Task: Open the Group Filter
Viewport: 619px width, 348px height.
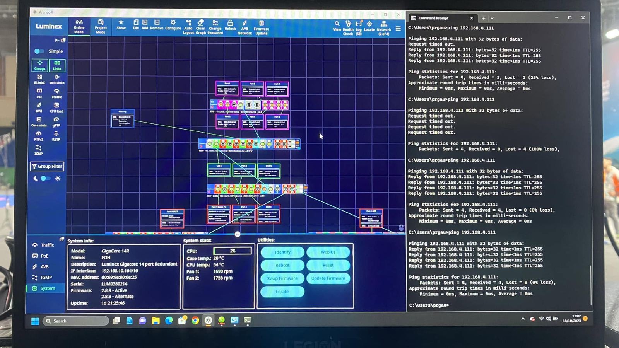Action: [x=47, y=166]
